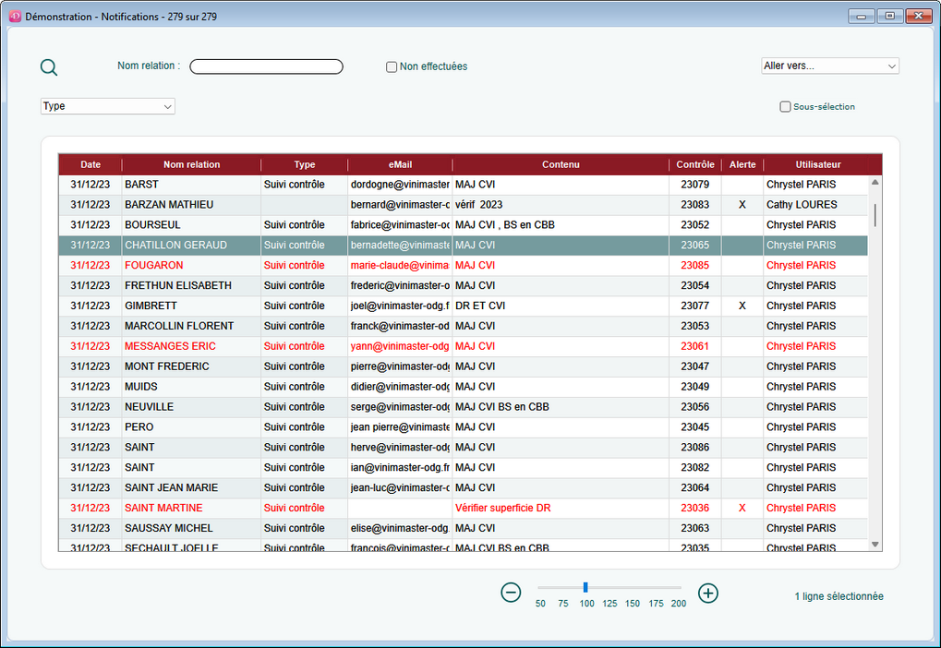Toggle the Sous-sélection checkbox
The width and height of the screenshot is (941, 648).
(x=785, y=107)
